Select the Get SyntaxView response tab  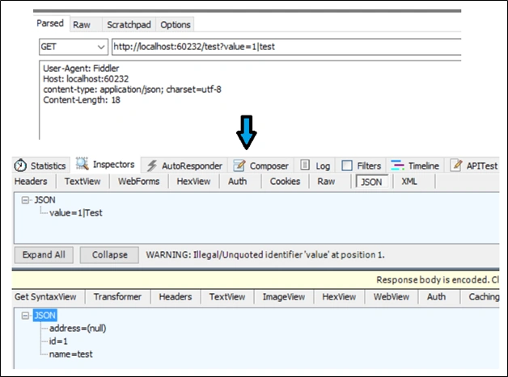[x=45, y=297]
